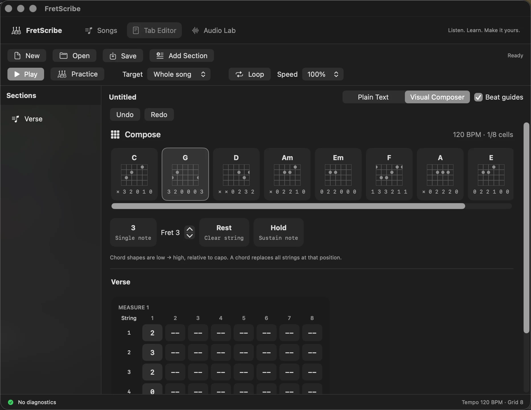Image resolution: width=531 pixels, height=410 pixels.
Task: Click the Compose grid icon
Action: coord(115,134)
